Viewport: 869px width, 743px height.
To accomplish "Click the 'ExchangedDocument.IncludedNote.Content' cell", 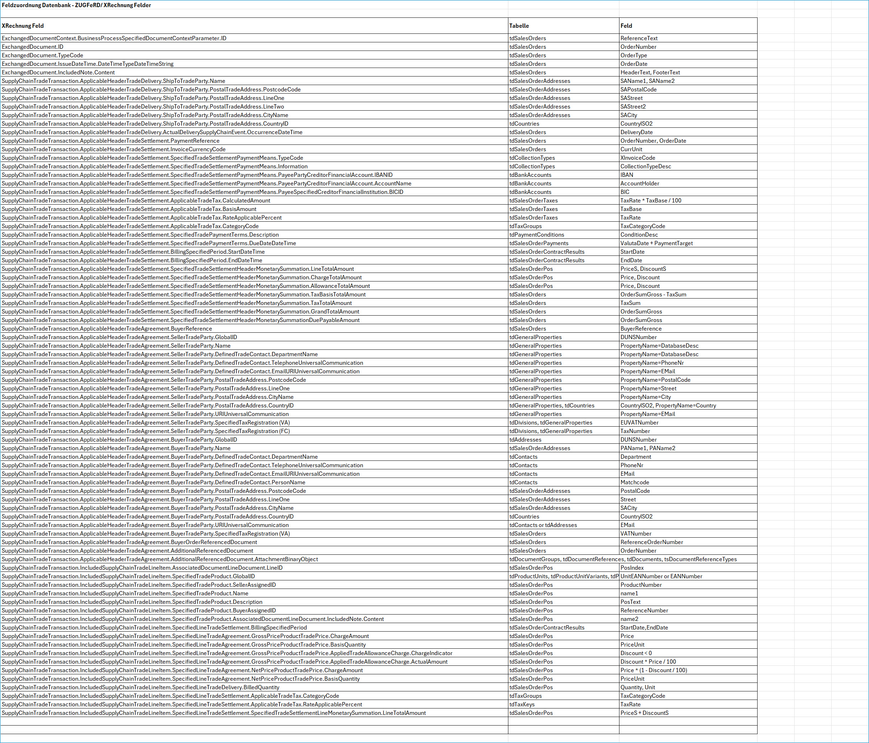I will [x=254, y=73].
